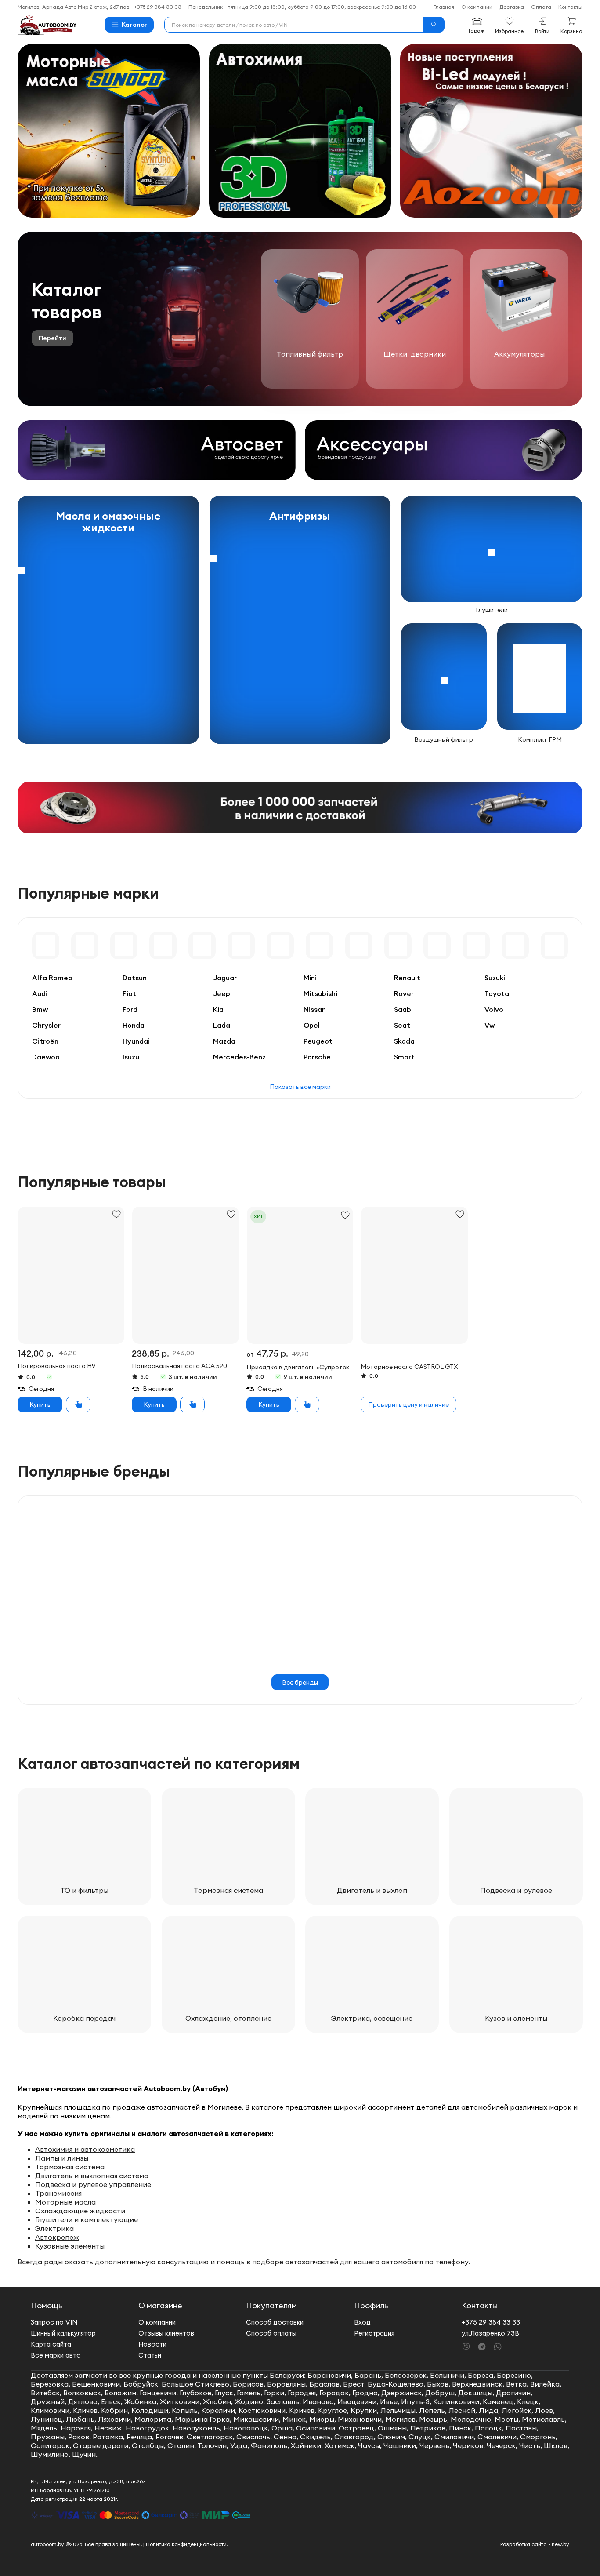Open the Воздушный фильтр tile

coord(444,677)
